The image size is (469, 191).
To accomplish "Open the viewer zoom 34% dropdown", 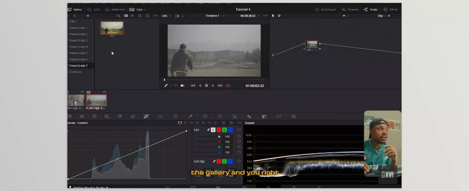I will tap(167, 16).
